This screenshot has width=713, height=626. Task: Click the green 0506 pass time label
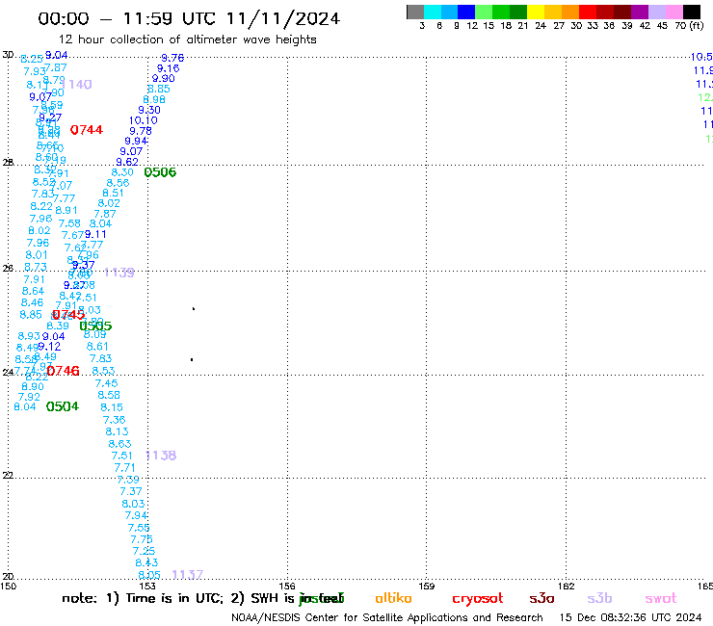pos(160,172)
